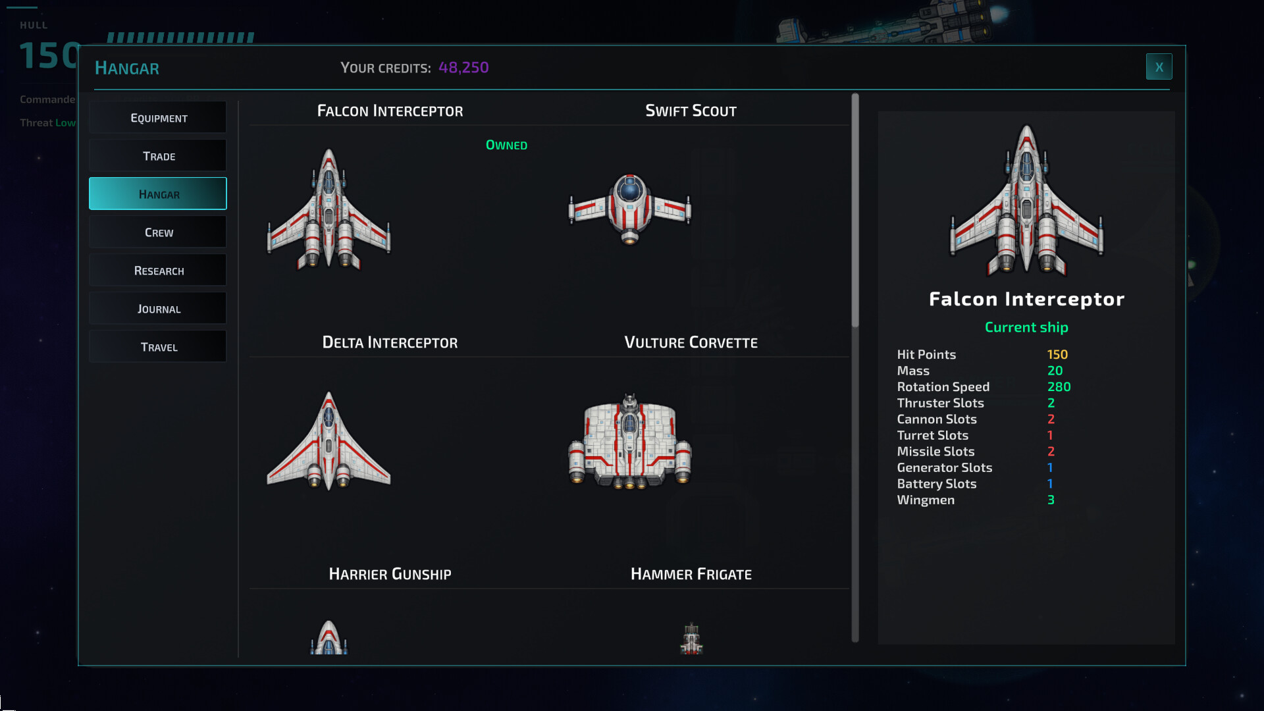The image size is (1264, 711).
Task: Click the Falcon Interceptor detail panel heading
Action: tap(1026, 299)
